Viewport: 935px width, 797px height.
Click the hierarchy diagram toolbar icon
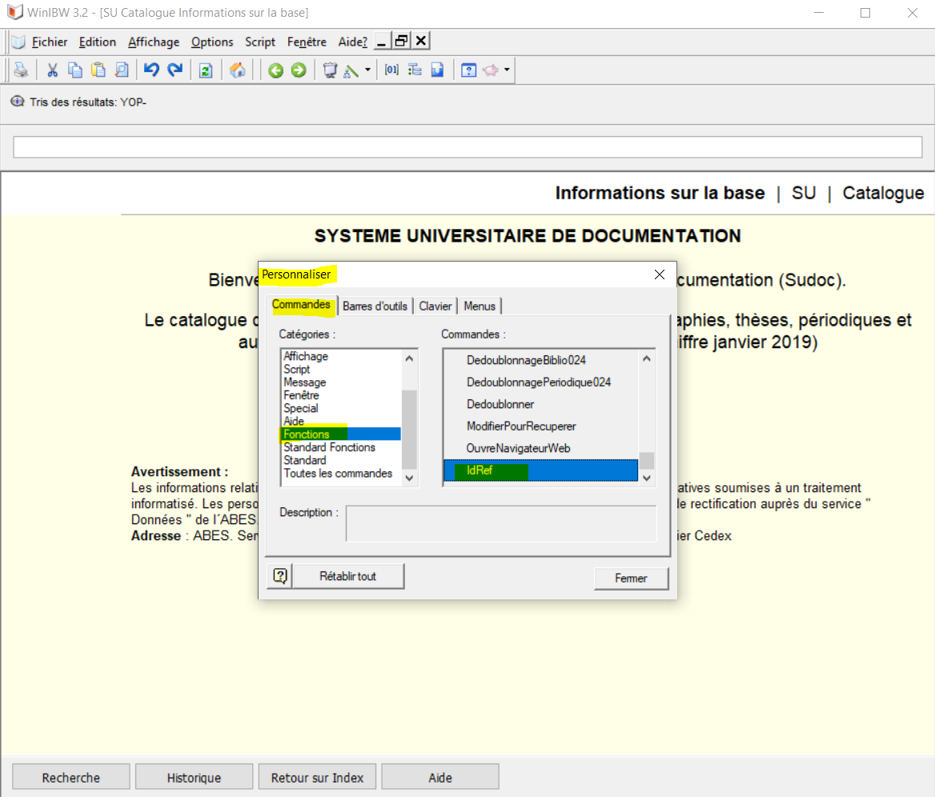(351, 70)
